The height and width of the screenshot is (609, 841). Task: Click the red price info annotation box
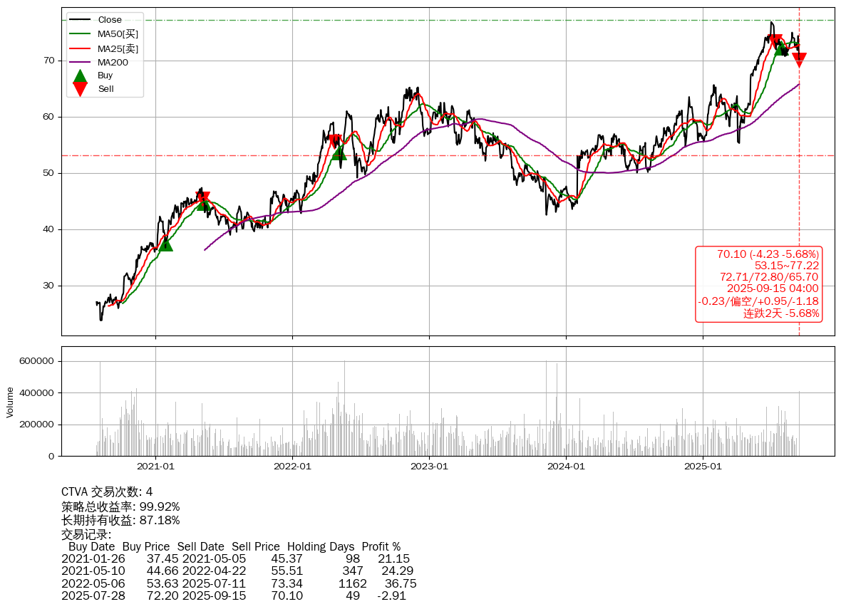(758, 283)
